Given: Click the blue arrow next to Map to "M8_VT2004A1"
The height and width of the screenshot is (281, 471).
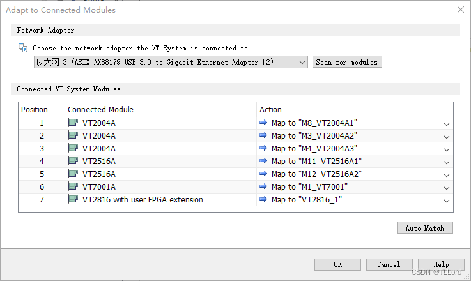Looking at the screenshot, I should click(263, 123).
